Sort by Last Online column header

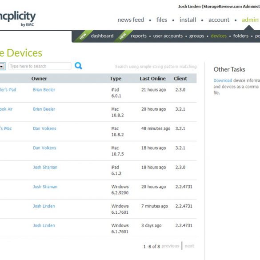(x=152, y=79)
